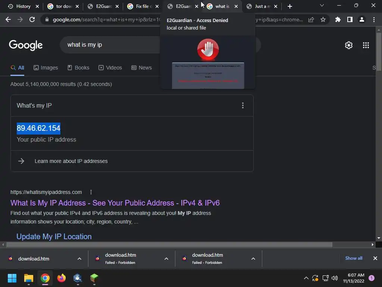382x287 pixels.
Task: Click the horizontal page scrollbar thumb
Action: 169,244
